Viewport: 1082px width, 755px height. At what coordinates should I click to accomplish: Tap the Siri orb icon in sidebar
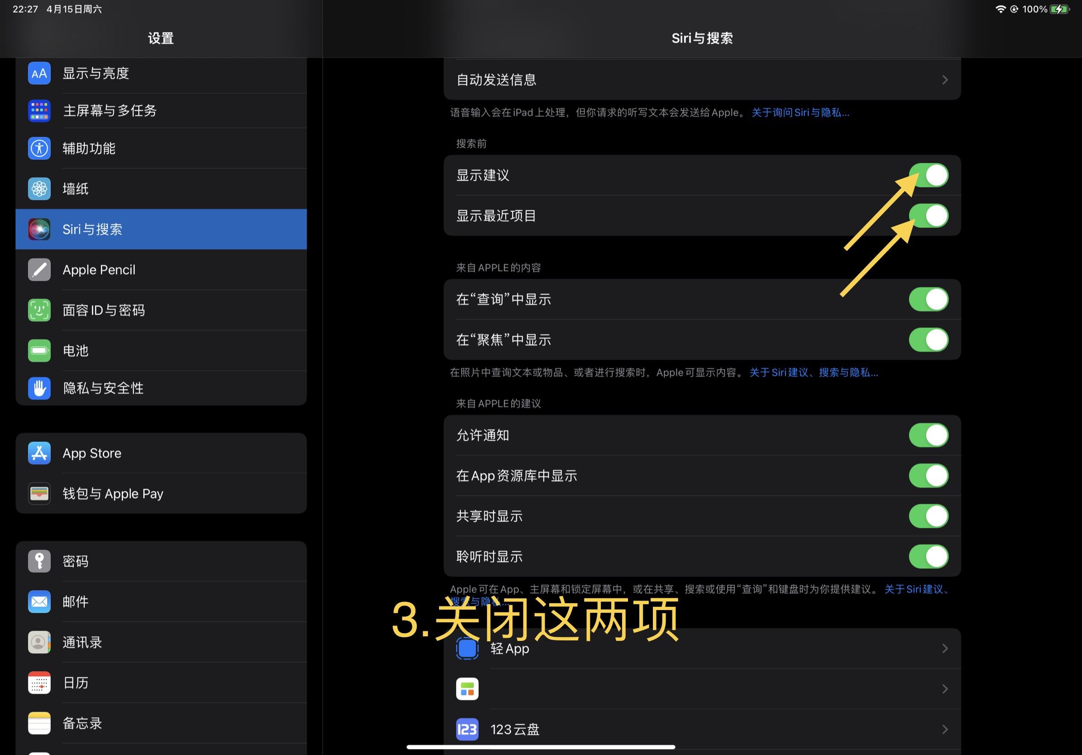pos(39,229)
